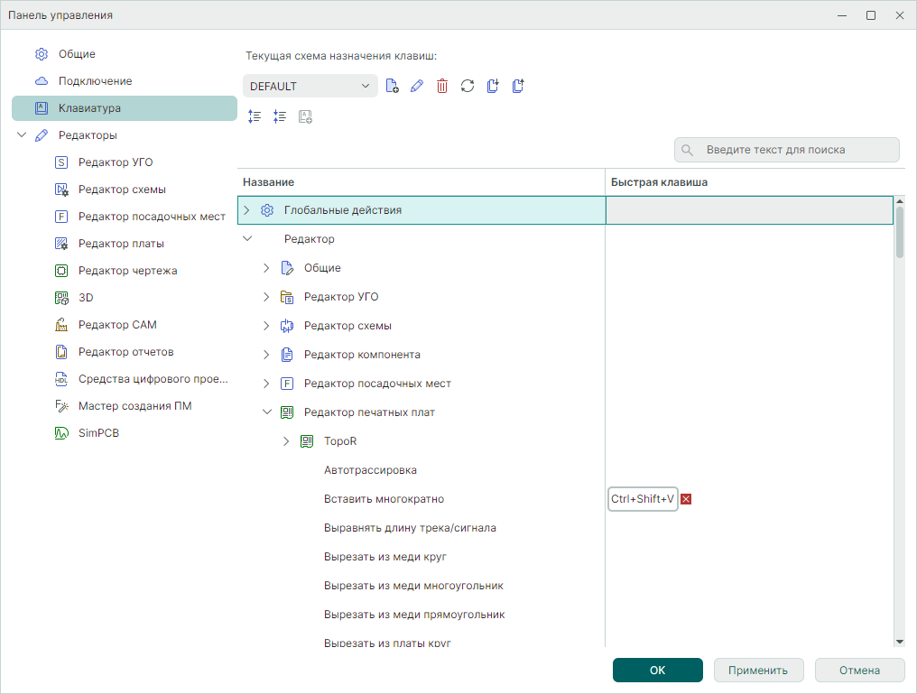Open the Подключение settings page
This screenshot has height=694, width=917.
point(95,81)
